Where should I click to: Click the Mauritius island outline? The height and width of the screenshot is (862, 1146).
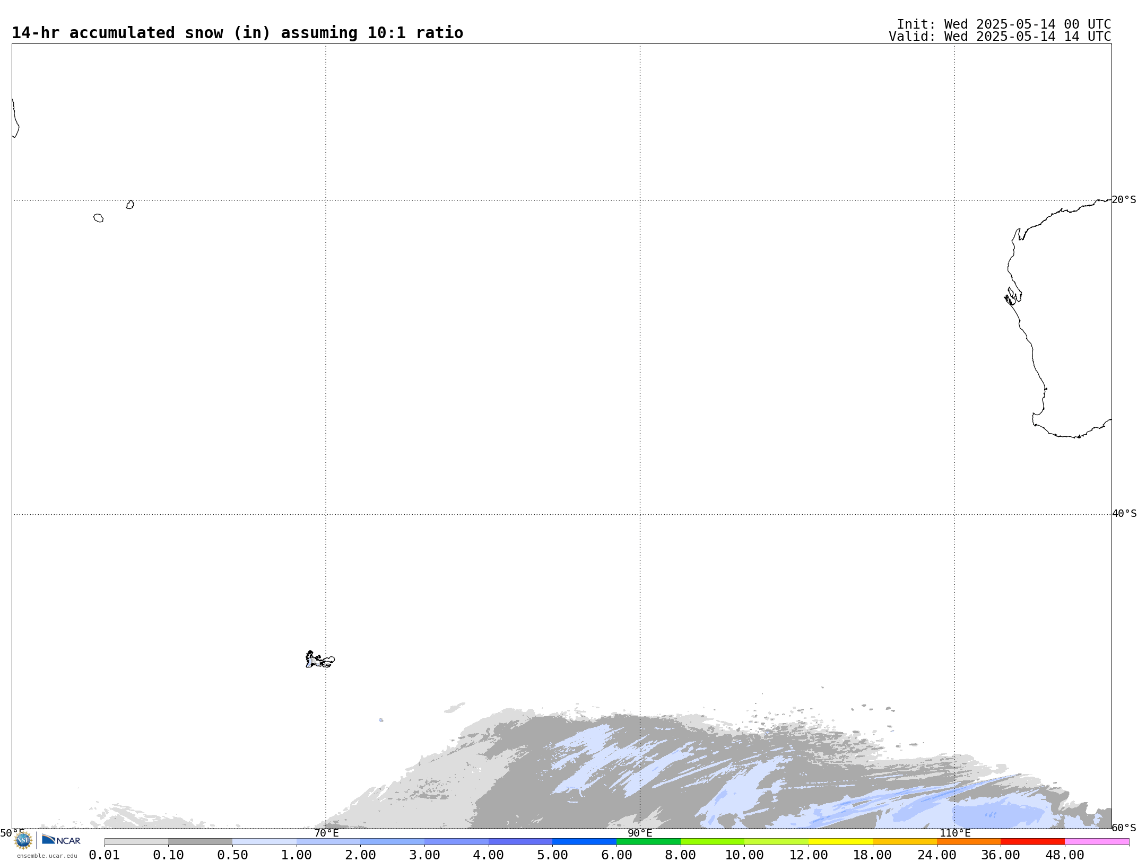pyautogui.click(x=130, y=205)
